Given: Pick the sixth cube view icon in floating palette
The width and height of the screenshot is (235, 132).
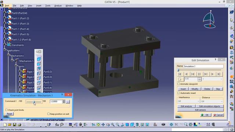Looking at the screenshot, I should tap(39, 83).
